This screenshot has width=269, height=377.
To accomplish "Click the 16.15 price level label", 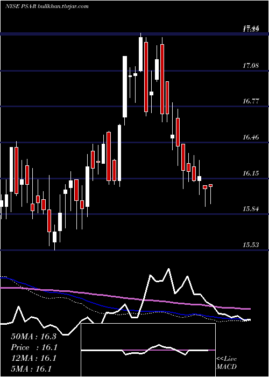I will pos(251,173).
